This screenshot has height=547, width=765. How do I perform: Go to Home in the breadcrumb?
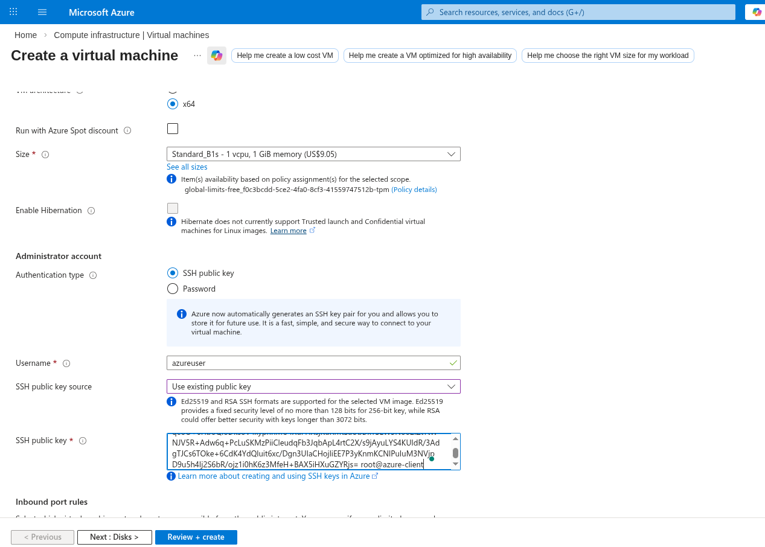25,35
